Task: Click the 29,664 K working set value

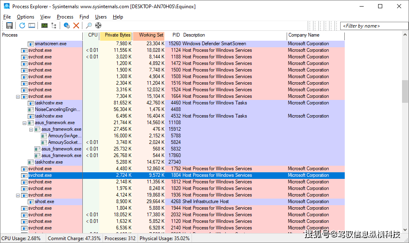Action: coord(155,201)
